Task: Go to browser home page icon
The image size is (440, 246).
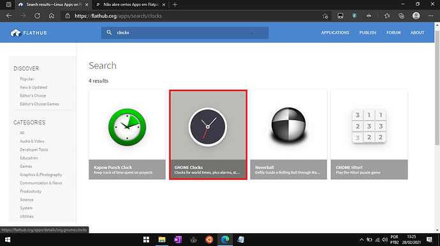Action: (52, 16)
